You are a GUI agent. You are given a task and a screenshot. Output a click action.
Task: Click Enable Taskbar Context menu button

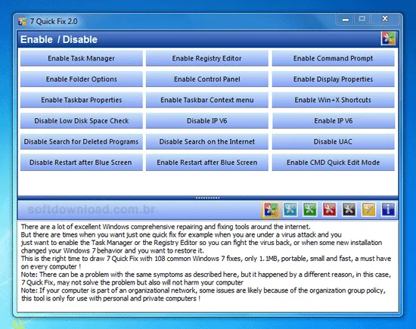click(x=207, y=100)
